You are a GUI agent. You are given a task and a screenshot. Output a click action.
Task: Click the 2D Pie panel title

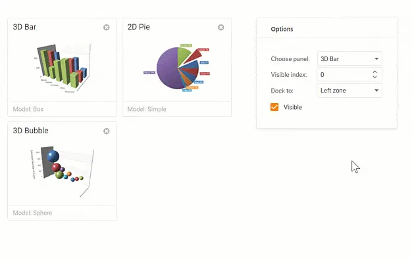coord(138,27)
